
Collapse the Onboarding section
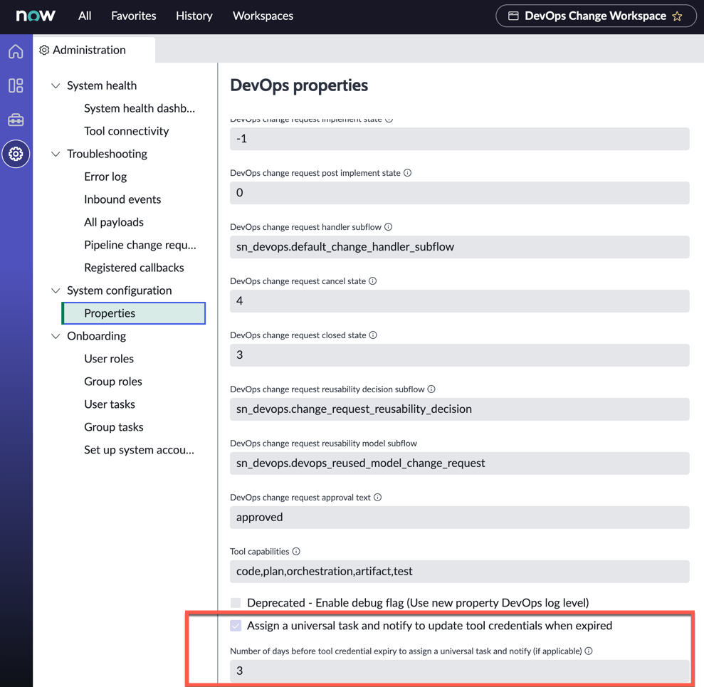point(56,336)
